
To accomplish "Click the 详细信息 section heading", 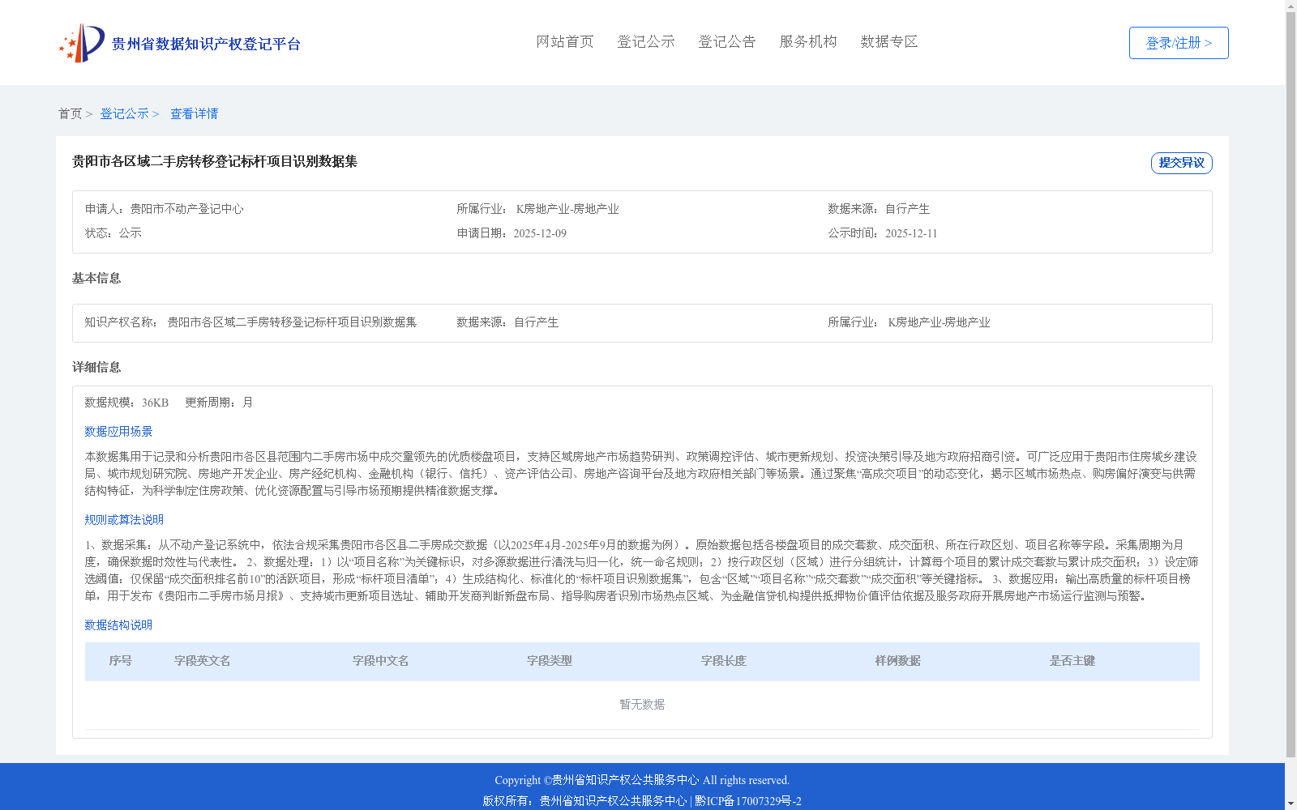I will point(96,367).
